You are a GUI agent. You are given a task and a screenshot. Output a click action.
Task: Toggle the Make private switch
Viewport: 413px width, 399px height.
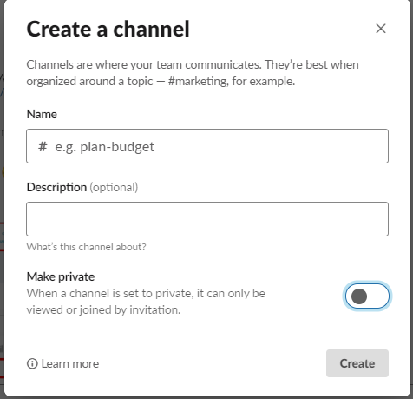pyautogui.click(x=367, y=296)
